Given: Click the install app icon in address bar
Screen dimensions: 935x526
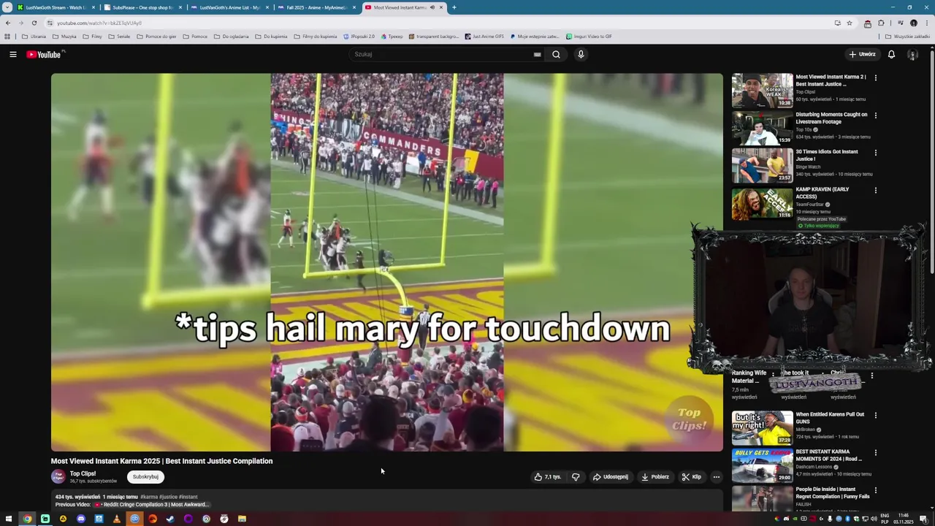Looking at the screenshot, I should tap(837, 23).
